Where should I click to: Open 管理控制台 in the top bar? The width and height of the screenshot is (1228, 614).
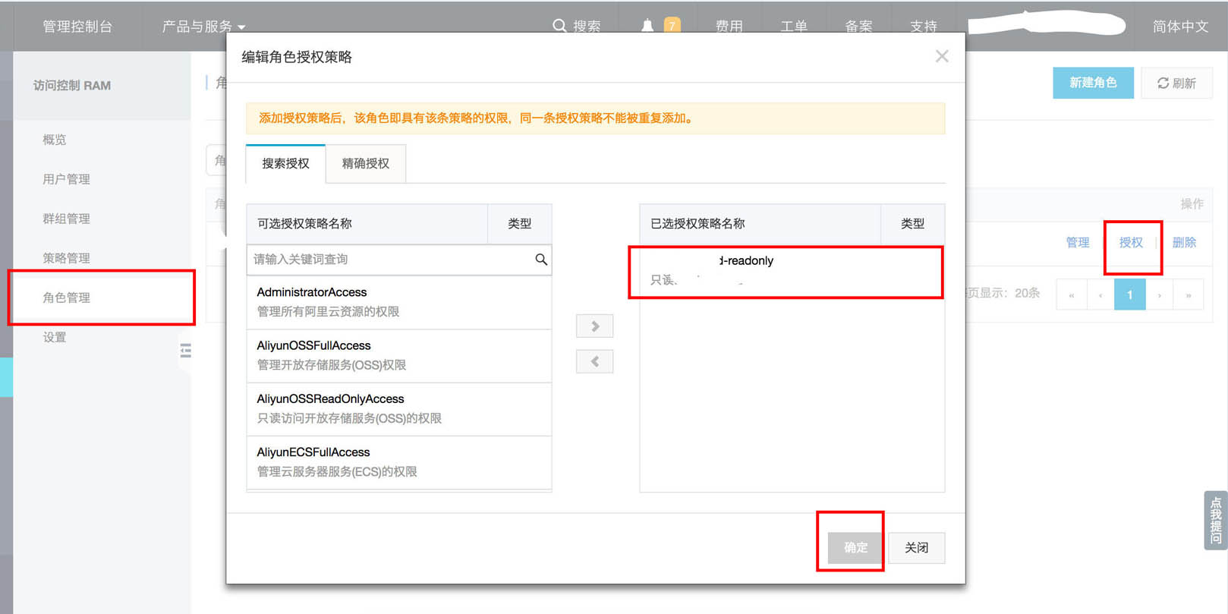click(77, 27)
